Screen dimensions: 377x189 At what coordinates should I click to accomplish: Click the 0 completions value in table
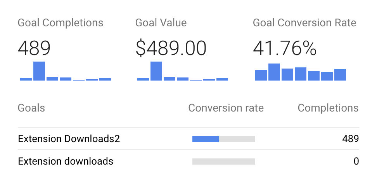click(x=356, y=161)
